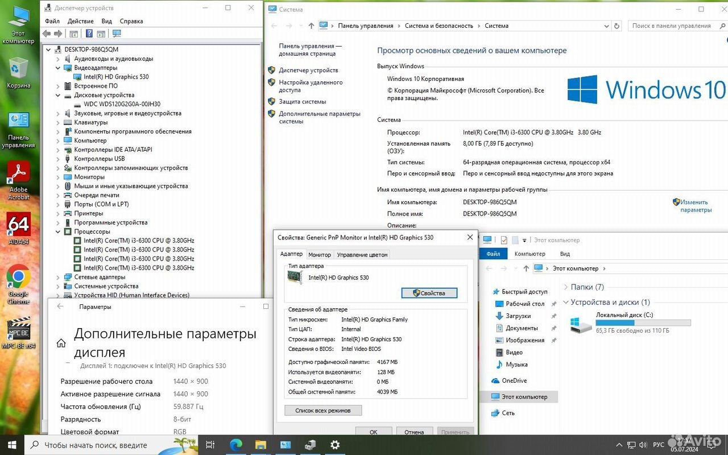This screenshot has height=455, width=728.
Task: Open the Файл menu in Device Manager
Action: point(52,21)
